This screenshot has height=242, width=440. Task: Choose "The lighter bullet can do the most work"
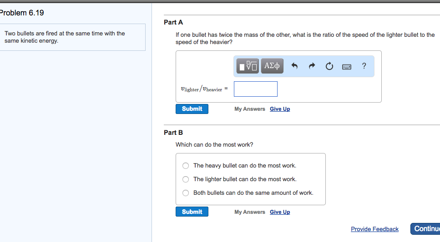click(186, 179)
